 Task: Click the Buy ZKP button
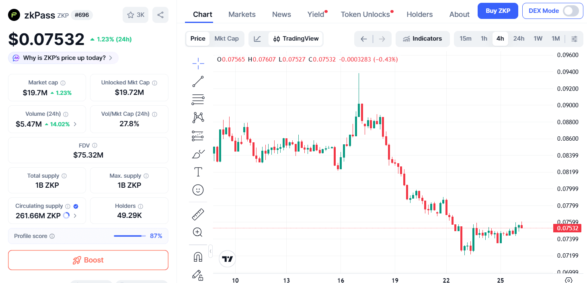[x=498, y=11]
